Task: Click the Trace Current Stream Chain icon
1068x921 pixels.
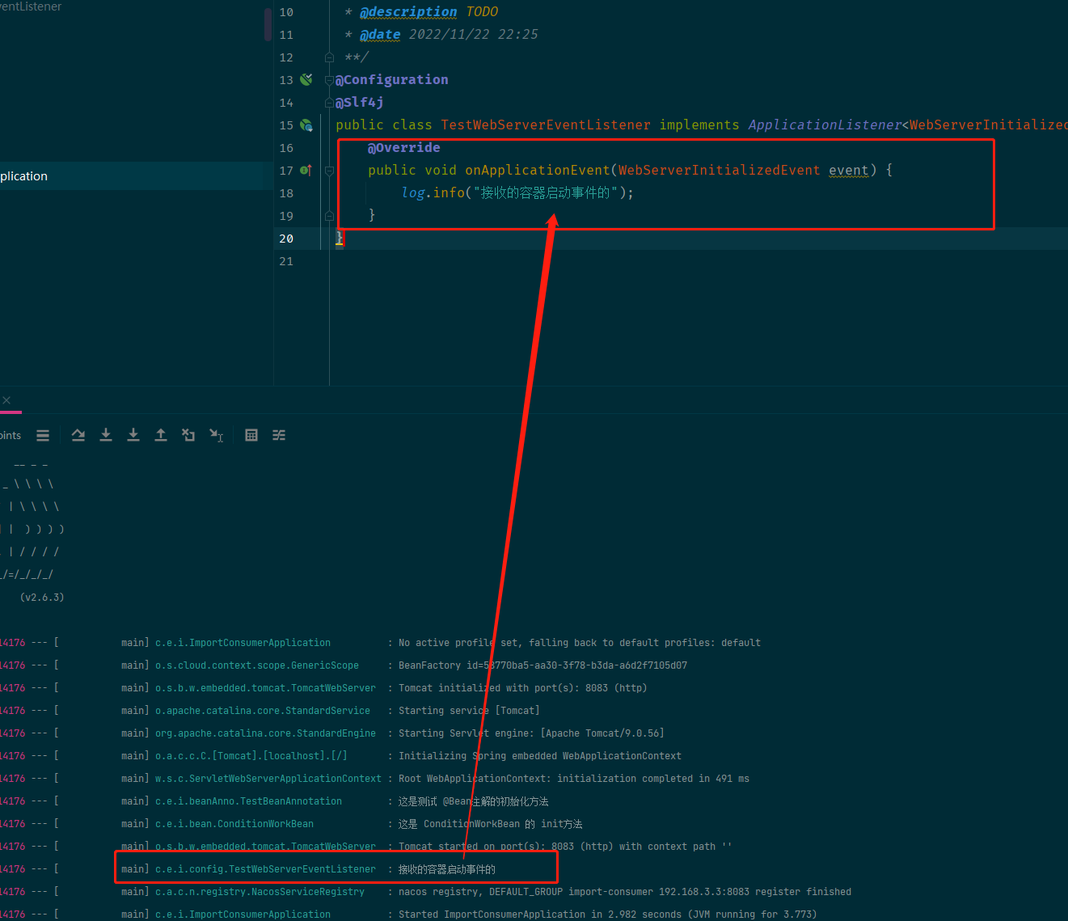Action: coord(279,435)
